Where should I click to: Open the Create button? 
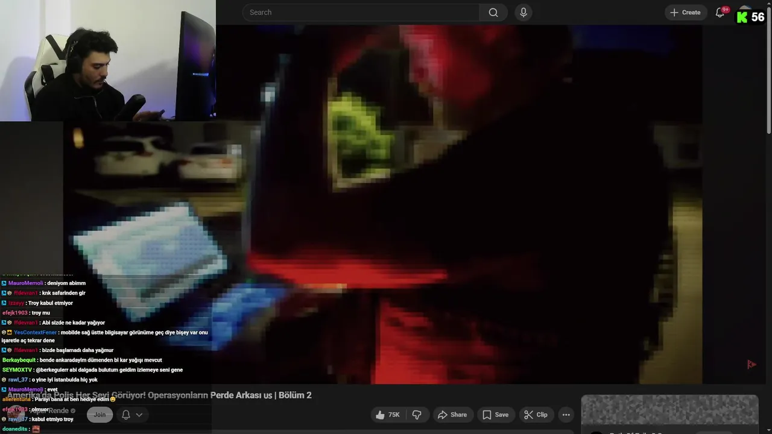(686, 12)
